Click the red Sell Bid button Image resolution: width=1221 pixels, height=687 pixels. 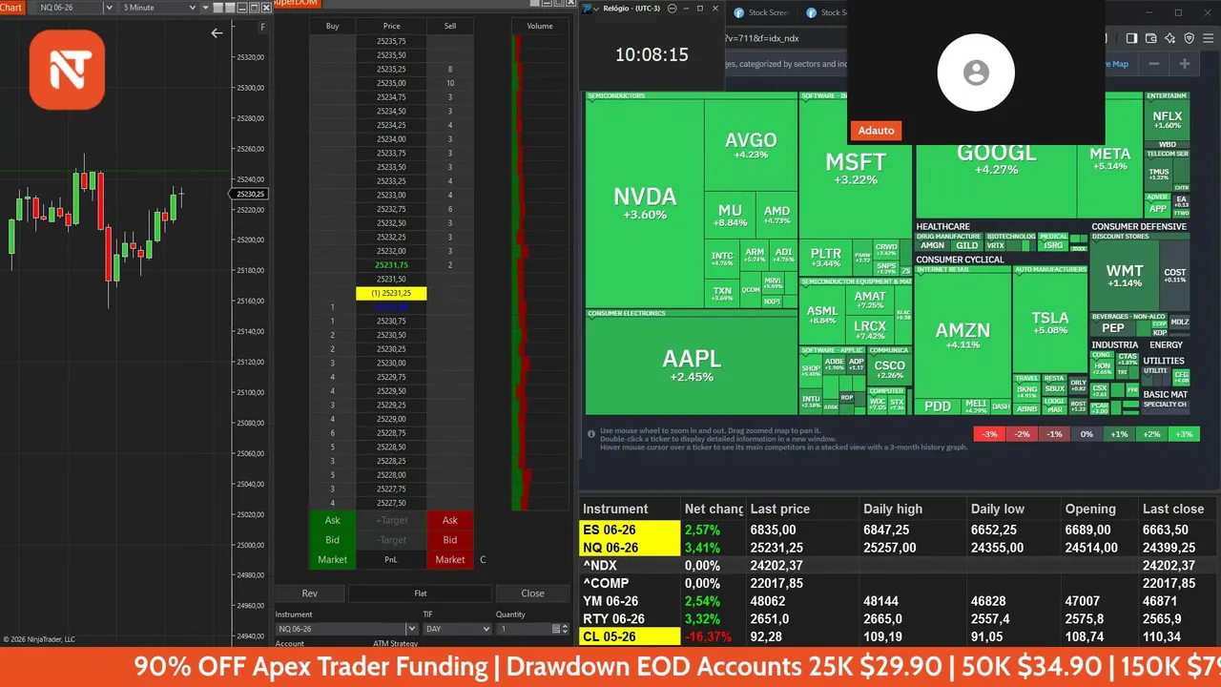449,540
